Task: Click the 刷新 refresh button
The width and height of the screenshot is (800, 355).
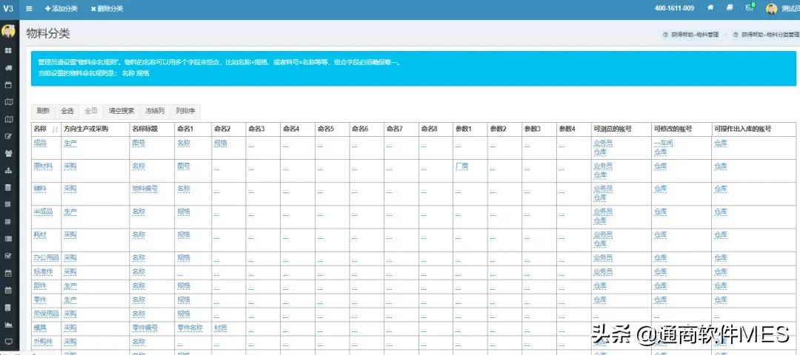Action: pyautogui.click(x=43, y=110)
